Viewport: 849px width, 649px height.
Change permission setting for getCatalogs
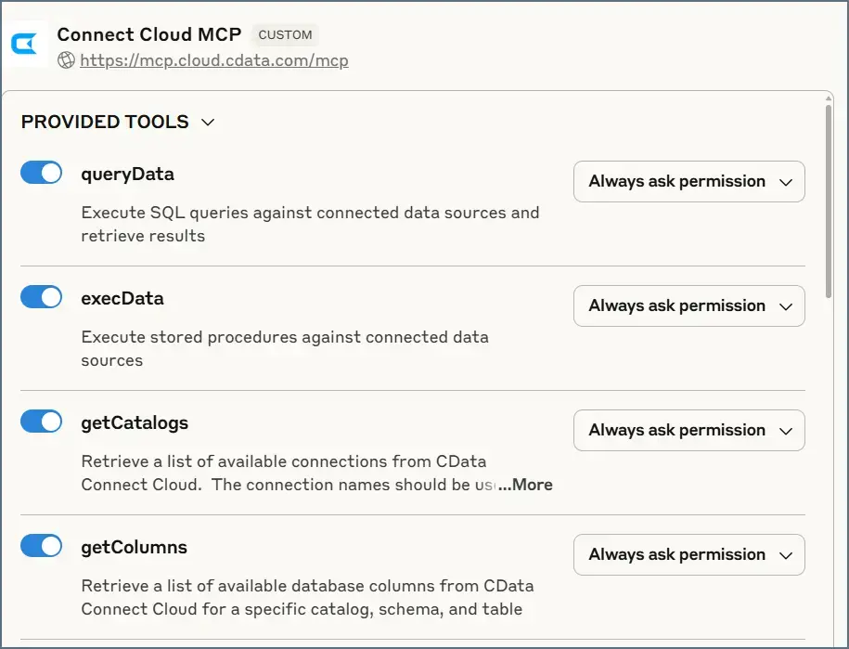click(688, 430)
